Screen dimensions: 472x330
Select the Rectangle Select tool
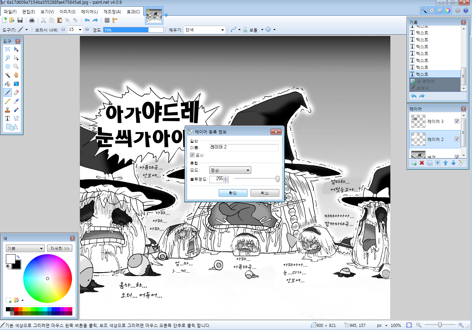(7, 49)
